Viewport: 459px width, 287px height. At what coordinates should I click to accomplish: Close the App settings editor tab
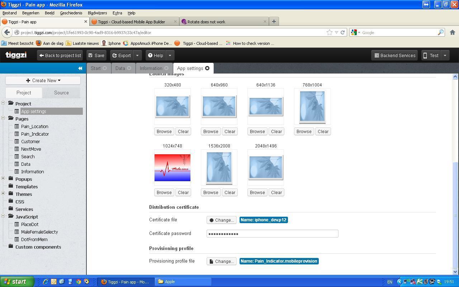(x=207, y=68)
